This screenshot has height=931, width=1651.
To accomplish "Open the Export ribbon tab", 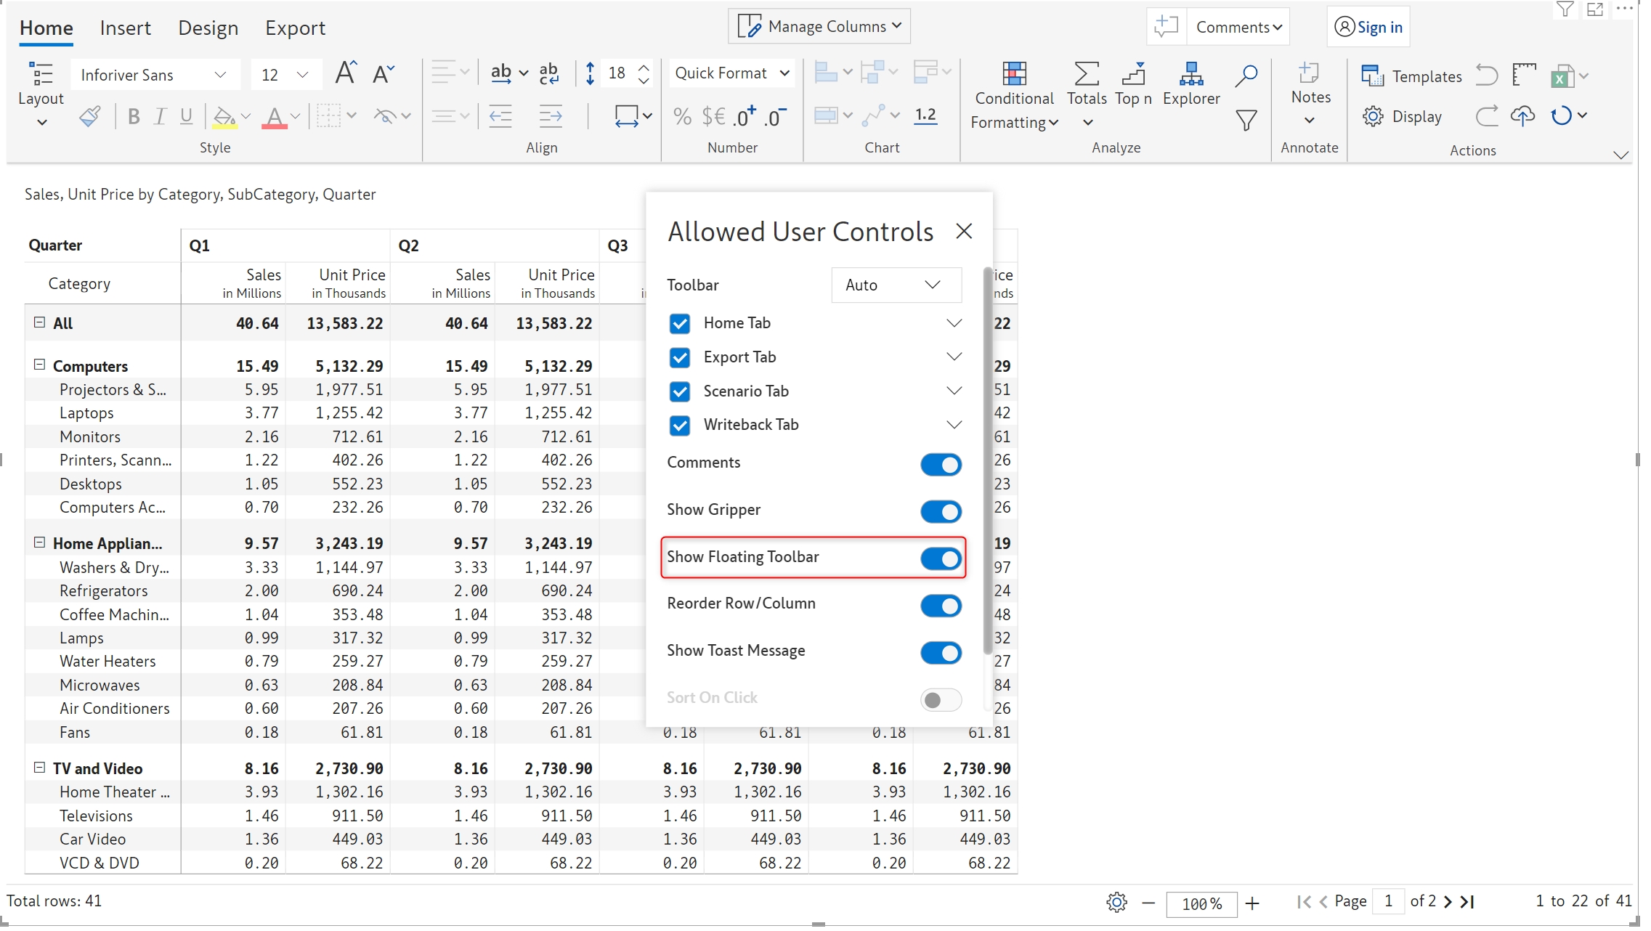I will tap(294, 28).
